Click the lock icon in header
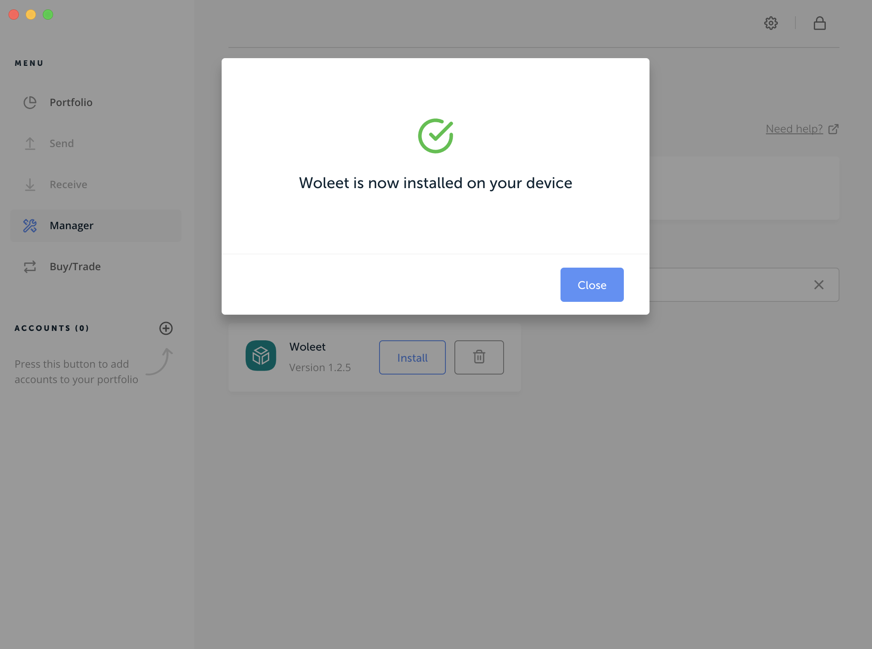Image resolution: width=872 pixels, height=649 pixels. coord(819,23)
